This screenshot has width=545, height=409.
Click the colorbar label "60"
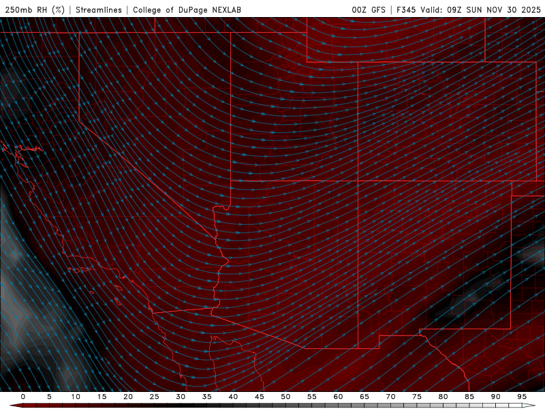click(x=338, y=397)
